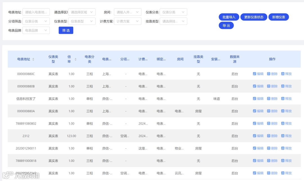Edit meter 2312 row

tap(258, 136)
